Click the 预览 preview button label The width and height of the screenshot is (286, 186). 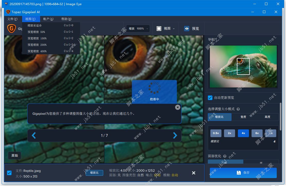[195, 29]
